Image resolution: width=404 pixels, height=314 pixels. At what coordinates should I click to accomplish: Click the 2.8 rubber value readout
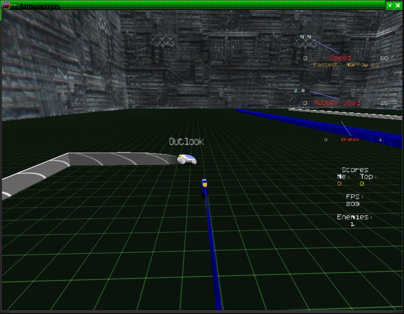point(299,90)
